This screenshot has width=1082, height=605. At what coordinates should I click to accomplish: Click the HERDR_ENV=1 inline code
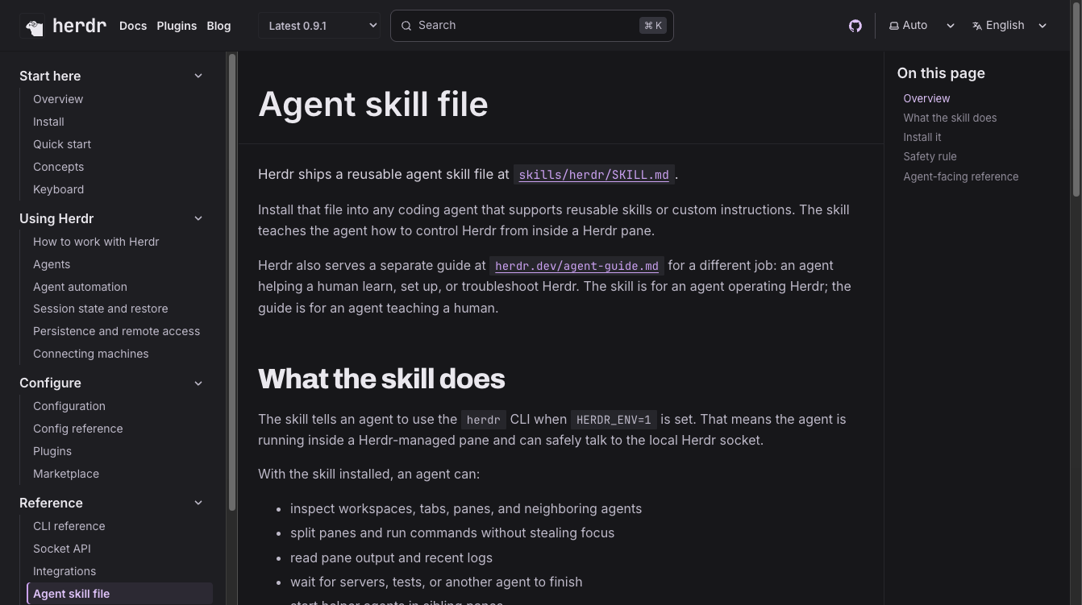click(614, 420)
